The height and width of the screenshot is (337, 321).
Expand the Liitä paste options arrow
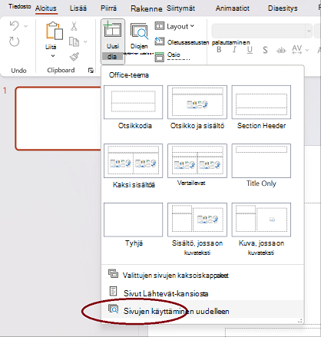click(x=53, y=56)
